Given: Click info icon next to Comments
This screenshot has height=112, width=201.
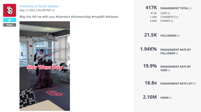Looking at the screenshot, I should (177, 17).
